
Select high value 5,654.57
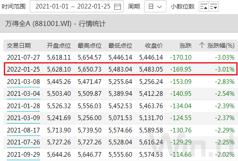coord(90,57)
